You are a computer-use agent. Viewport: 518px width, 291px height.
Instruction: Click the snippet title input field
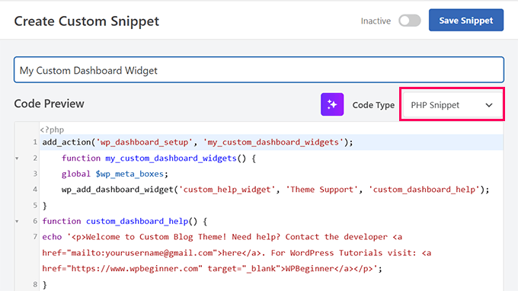(259, 70)
